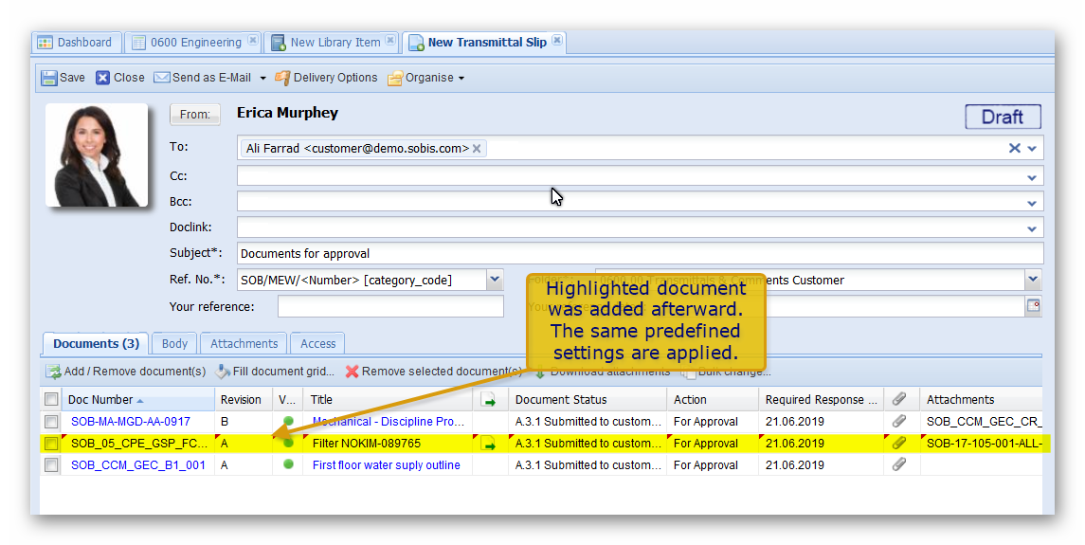The height and width of the screenshot is (545, 1085).
Task: Click Filter NOKIM-089765 title cell
Action: click(x=366, y=444)
